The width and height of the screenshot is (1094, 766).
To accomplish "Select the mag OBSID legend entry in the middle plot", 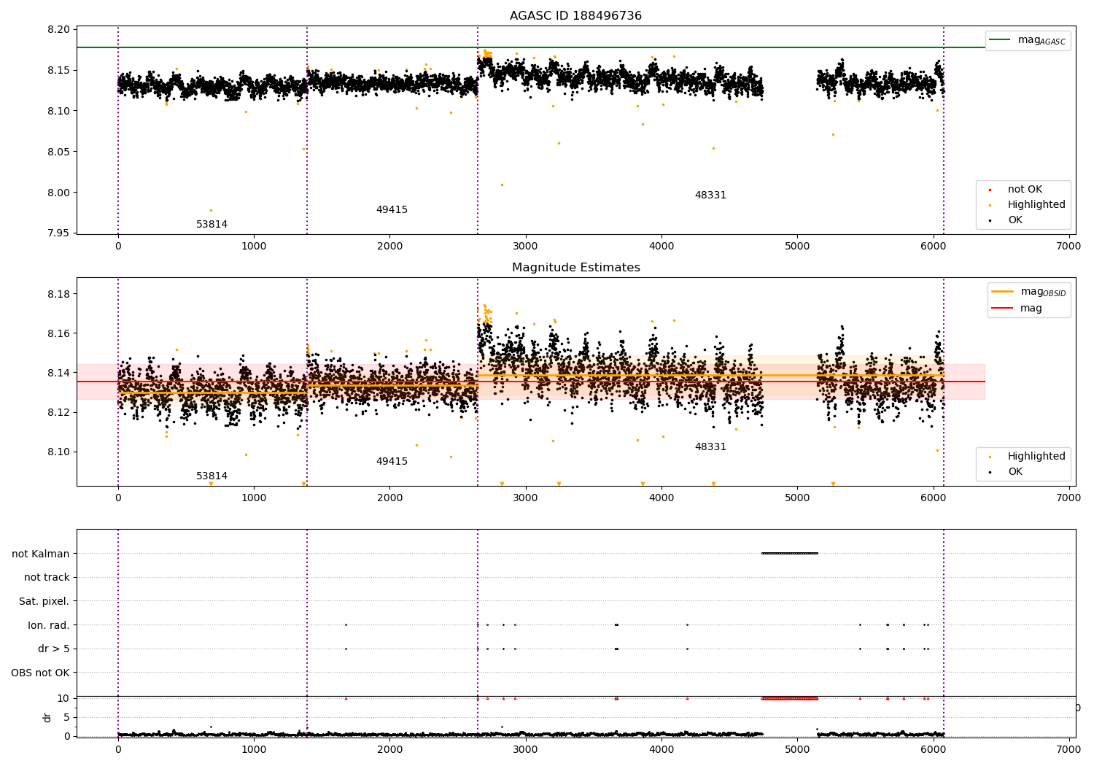I will point(1028,292).
